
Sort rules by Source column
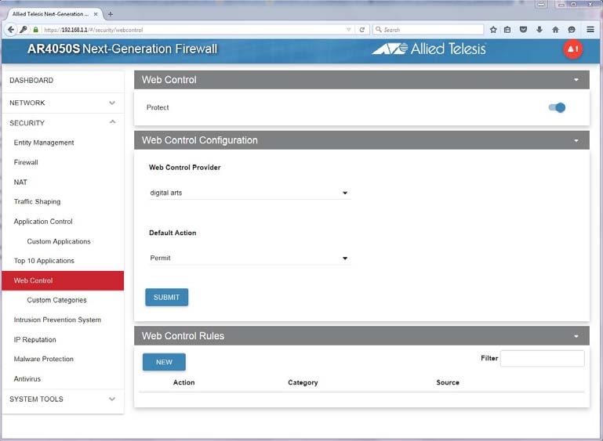coord(448,382)
